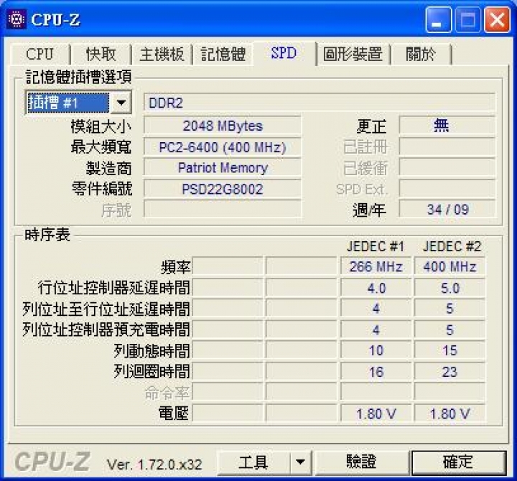Close the CPU-Z window

tap(497, 20)
